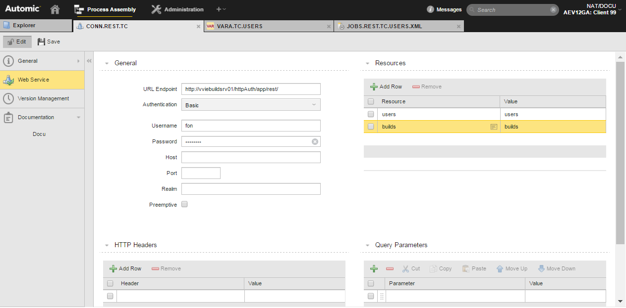Image resolution: width=626 pixels, height=308 pixels.
Task: Click the green Add Row plus in Resources
Action: click(x=374, y=87)
